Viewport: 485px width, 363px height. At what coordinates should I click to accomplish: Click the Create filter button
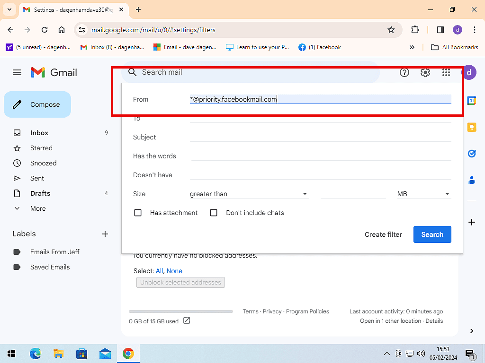tap(383, 234)
